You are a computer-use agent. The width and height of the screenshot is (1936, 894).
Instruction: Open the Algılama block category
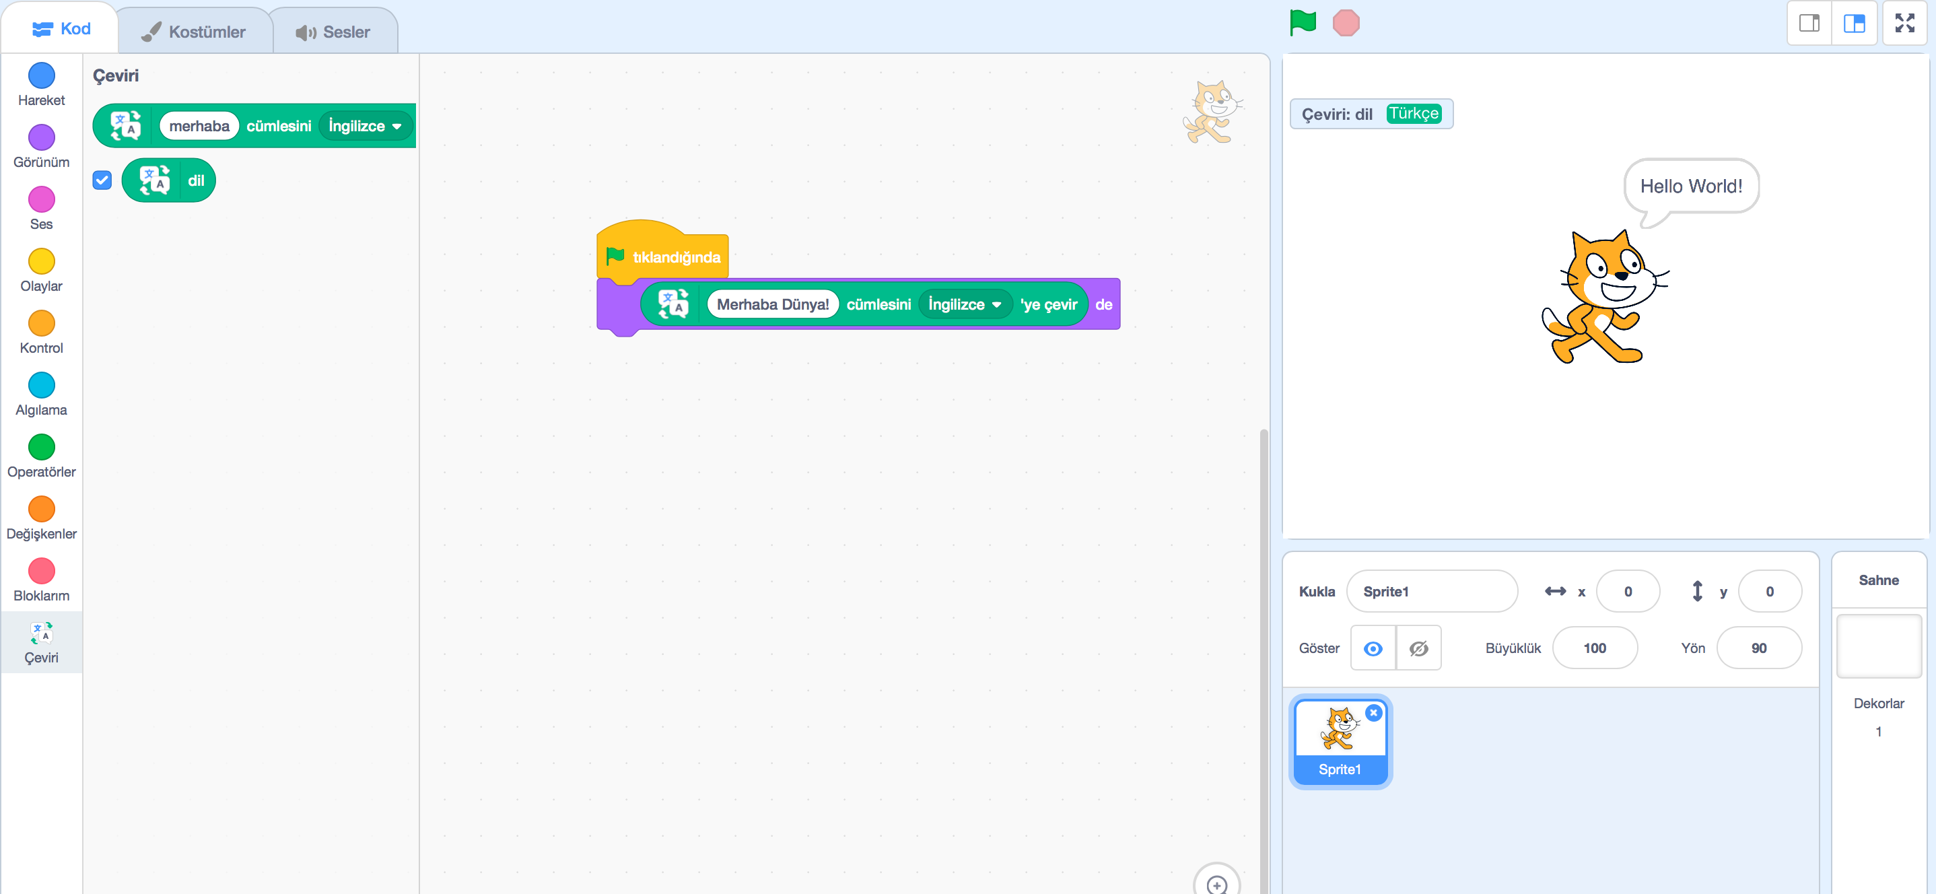click(x=41, y=394)
